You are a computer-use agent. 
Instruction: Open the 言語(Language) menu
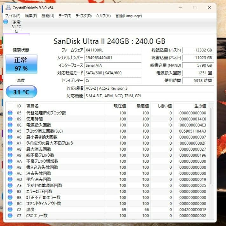(128, 16)
